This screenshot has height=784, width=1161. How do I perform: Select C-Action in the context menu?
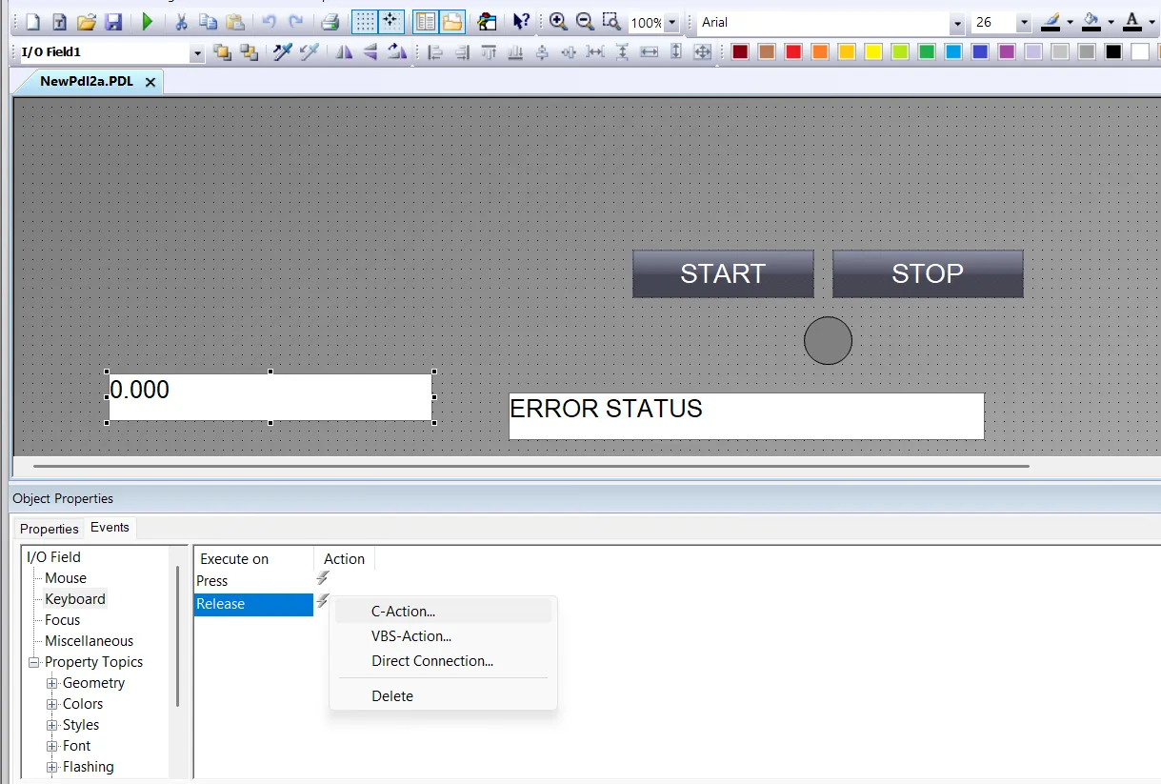(x=401, y=612)
